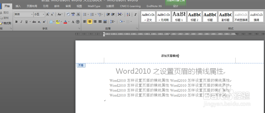This screenshot has width=265, height=113.
Task: Apply the 正文 style
Action: [148, 17]
